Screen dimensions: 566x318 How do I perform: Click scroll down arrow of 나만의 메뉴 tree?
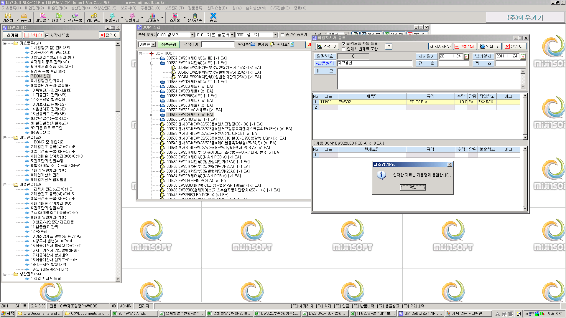(x=118, y=279)
